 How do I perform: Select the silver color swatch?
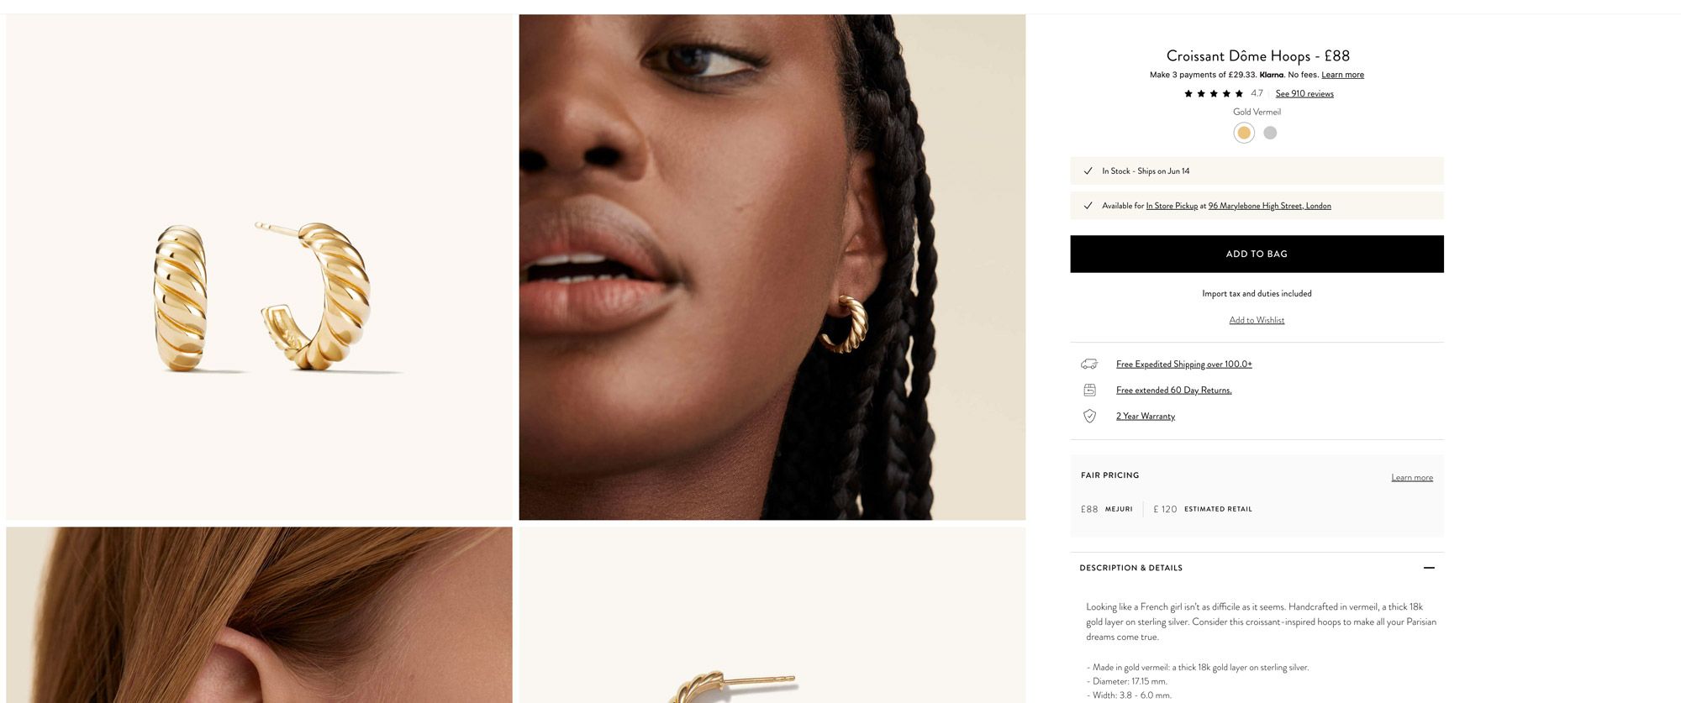1270,133
